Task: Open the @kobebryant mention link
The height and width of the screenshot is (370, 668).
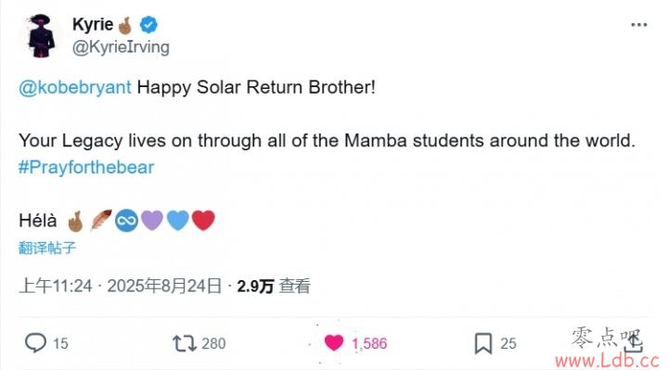Action: tap(75, 88)
